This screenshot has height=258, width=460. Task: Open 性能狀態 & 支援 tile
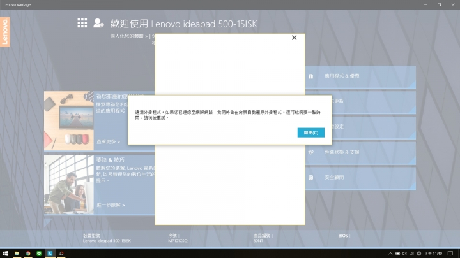(x=360, y=153)
